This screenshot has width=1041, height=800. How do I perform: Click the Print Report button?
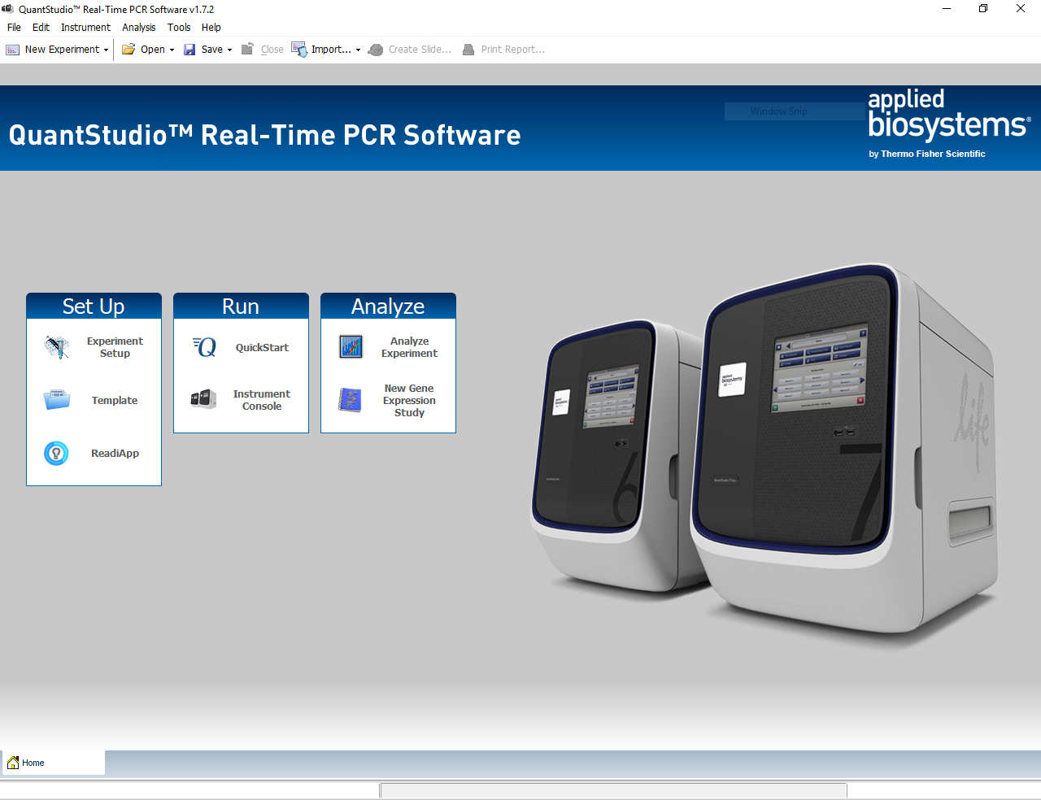coord(504,50)
